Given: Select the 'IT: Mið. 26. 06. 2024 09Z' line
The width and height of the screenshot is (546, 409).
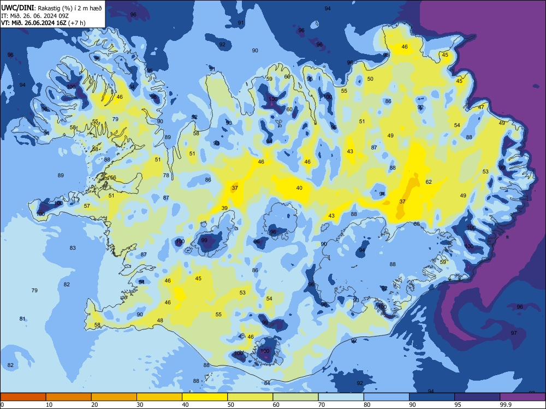Looking at the screenshot, I should tap(34, 16).
